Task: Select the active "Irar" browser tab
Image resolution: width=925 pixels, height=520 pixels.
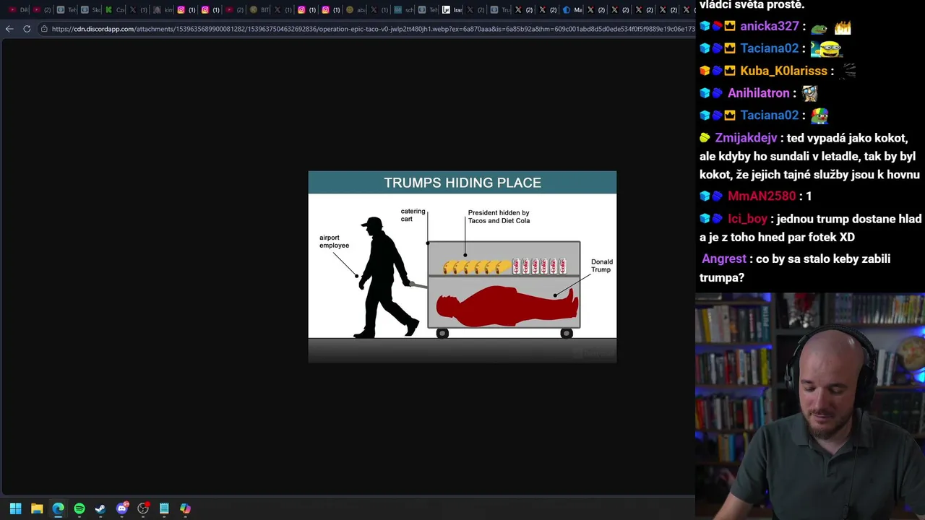Action: pyautogui.click(x=452, y=10)
